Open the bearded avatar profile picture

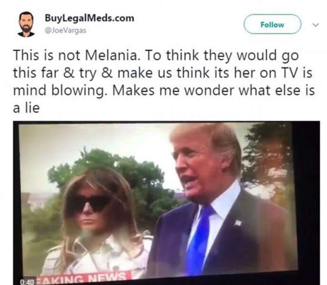pyautogui.click(x=26, y=24)
